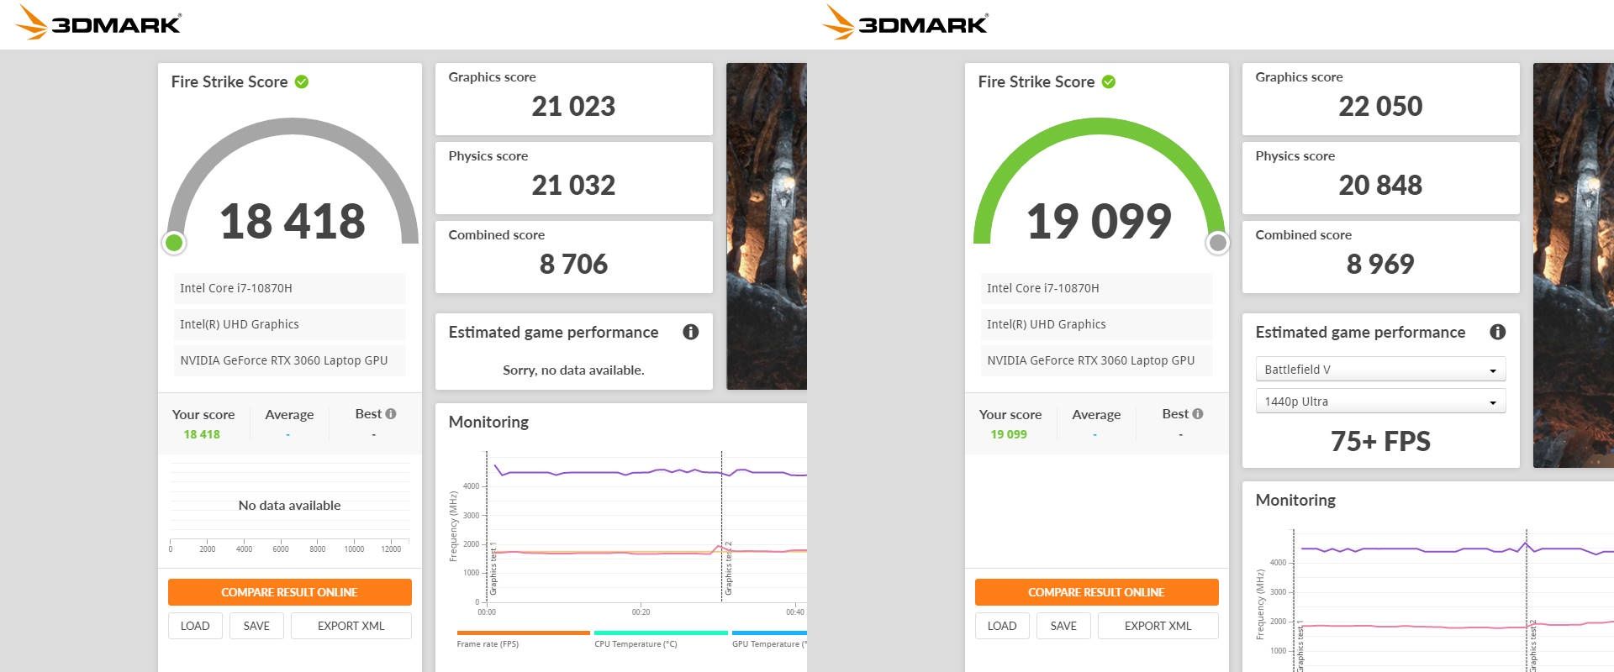This screenshot has width=1614, height=672.
Task: Click the 'Sorry, no data available.' message
Action: tap(573, 370)
